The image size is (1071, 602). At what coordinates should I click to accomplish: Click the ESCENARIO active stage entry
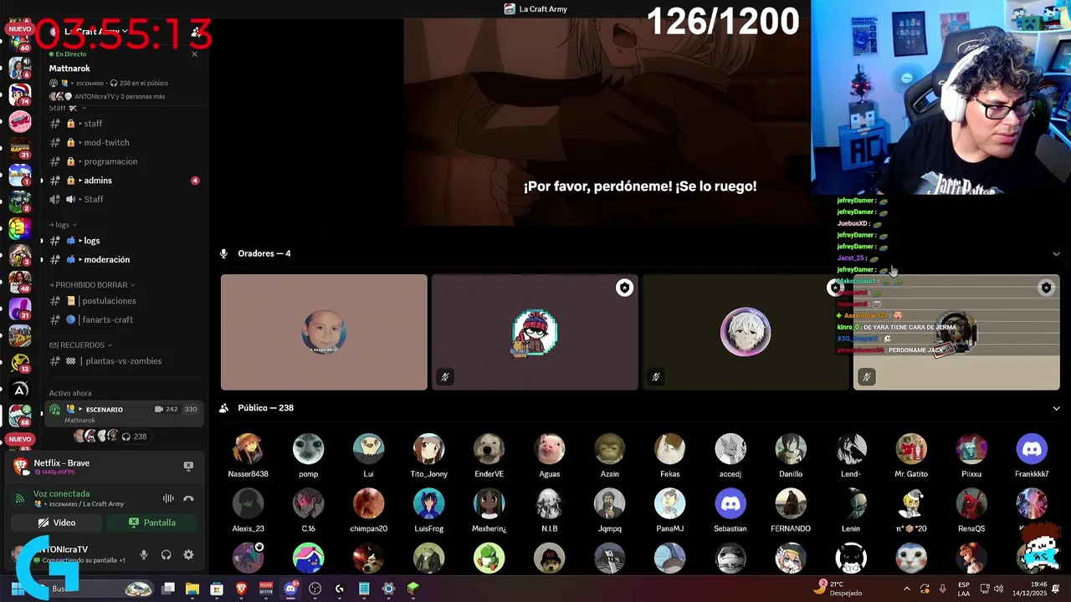[124, 414]
